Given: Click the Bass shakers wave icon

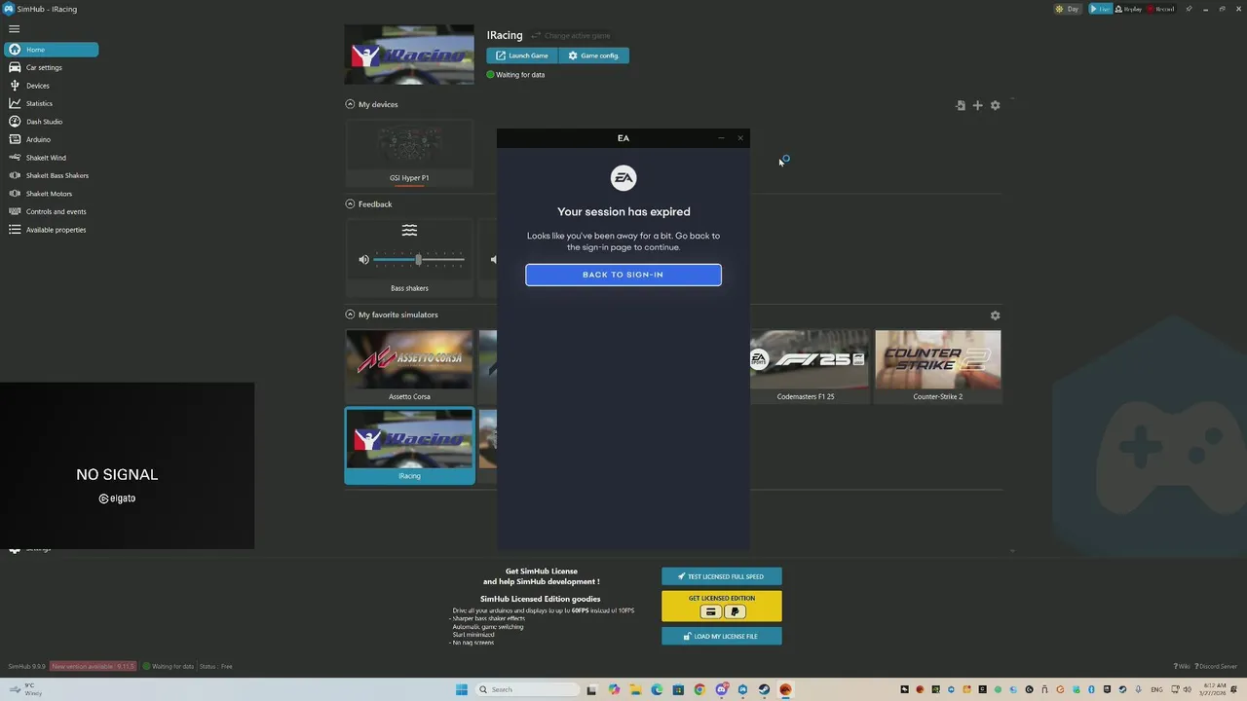Looking at the screenshot, I should (x=409, y=231).
